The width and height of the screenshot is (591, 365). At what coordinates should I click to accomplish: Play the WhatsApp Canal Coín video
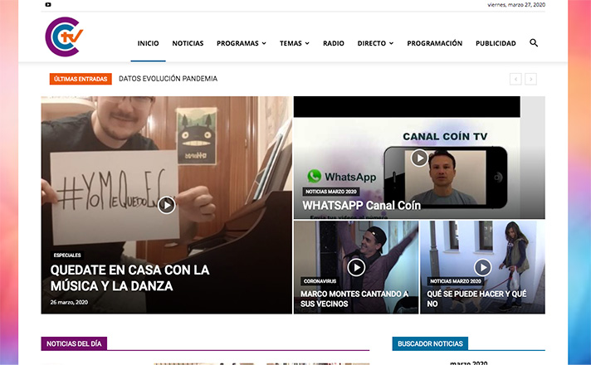tap(419, 158)
